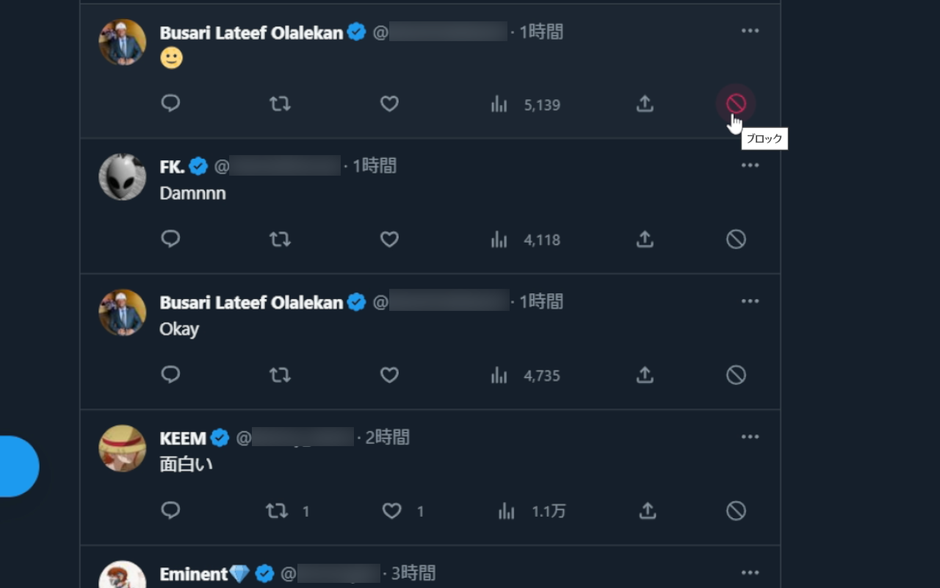Like FK.'s "Damnnn" tweet
The height and width of the screenshot is (588, 940).
pyautogui.click(x=389, y=239)
